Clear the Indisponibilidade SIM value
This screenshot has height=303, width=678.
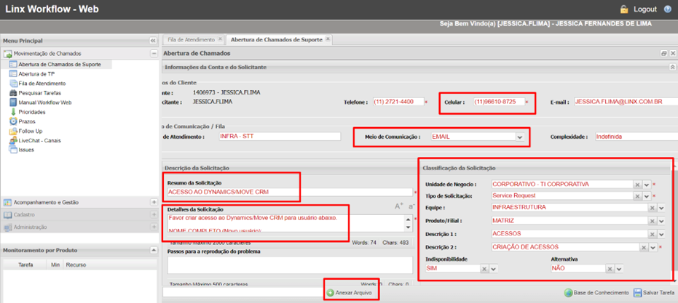click(x=485, y=268)
